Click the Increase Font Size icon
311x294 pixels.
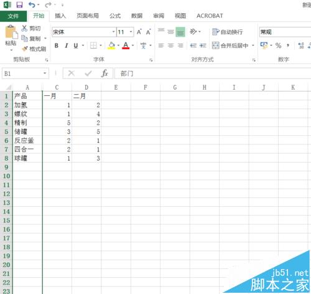[x=139, y=32]
